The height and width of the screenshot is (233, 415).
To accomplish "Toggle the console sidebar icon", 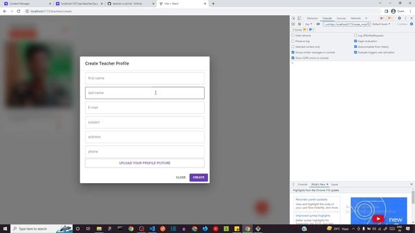I will (293, 24).
